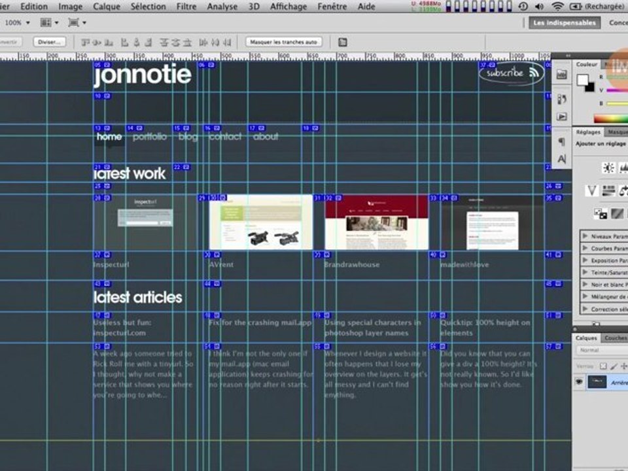The width and height of the screenshot is (628, 471).
Task: Toggle lock position icon
Action: [623, 366]
